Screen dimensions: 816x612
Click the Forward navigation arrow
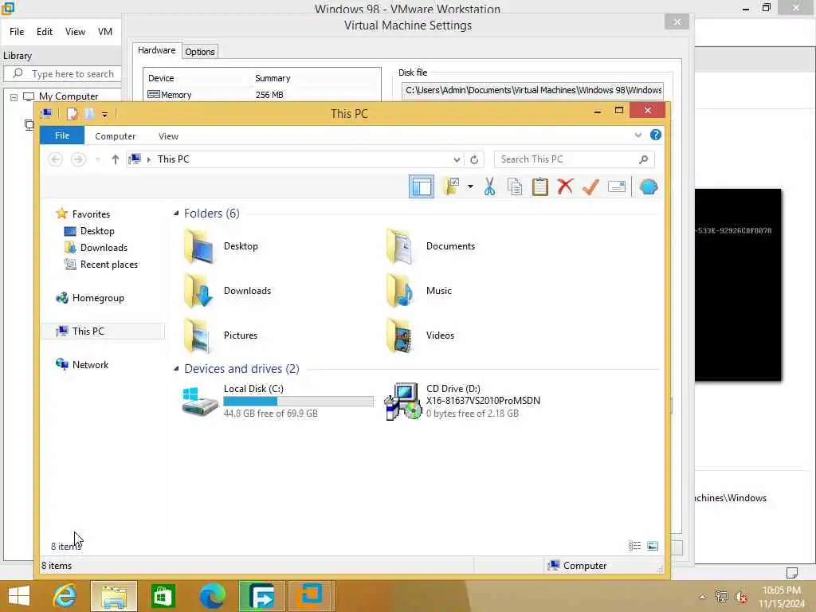click(78, 159)
